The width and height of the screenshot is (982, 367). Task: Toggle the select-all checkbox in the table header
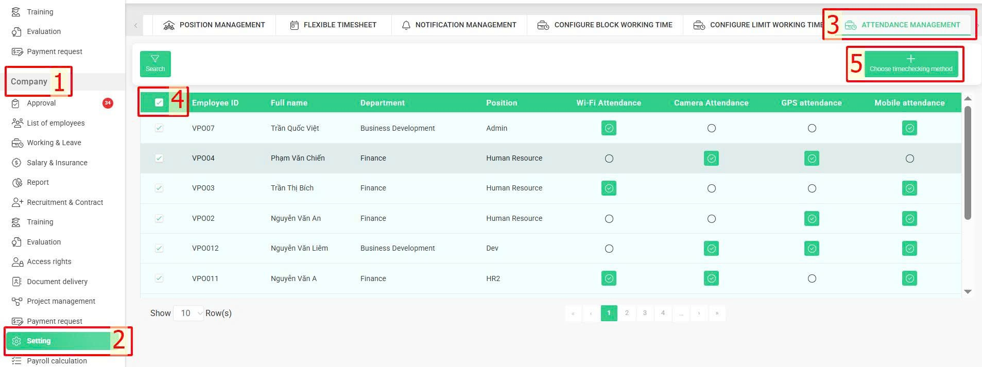159,102
